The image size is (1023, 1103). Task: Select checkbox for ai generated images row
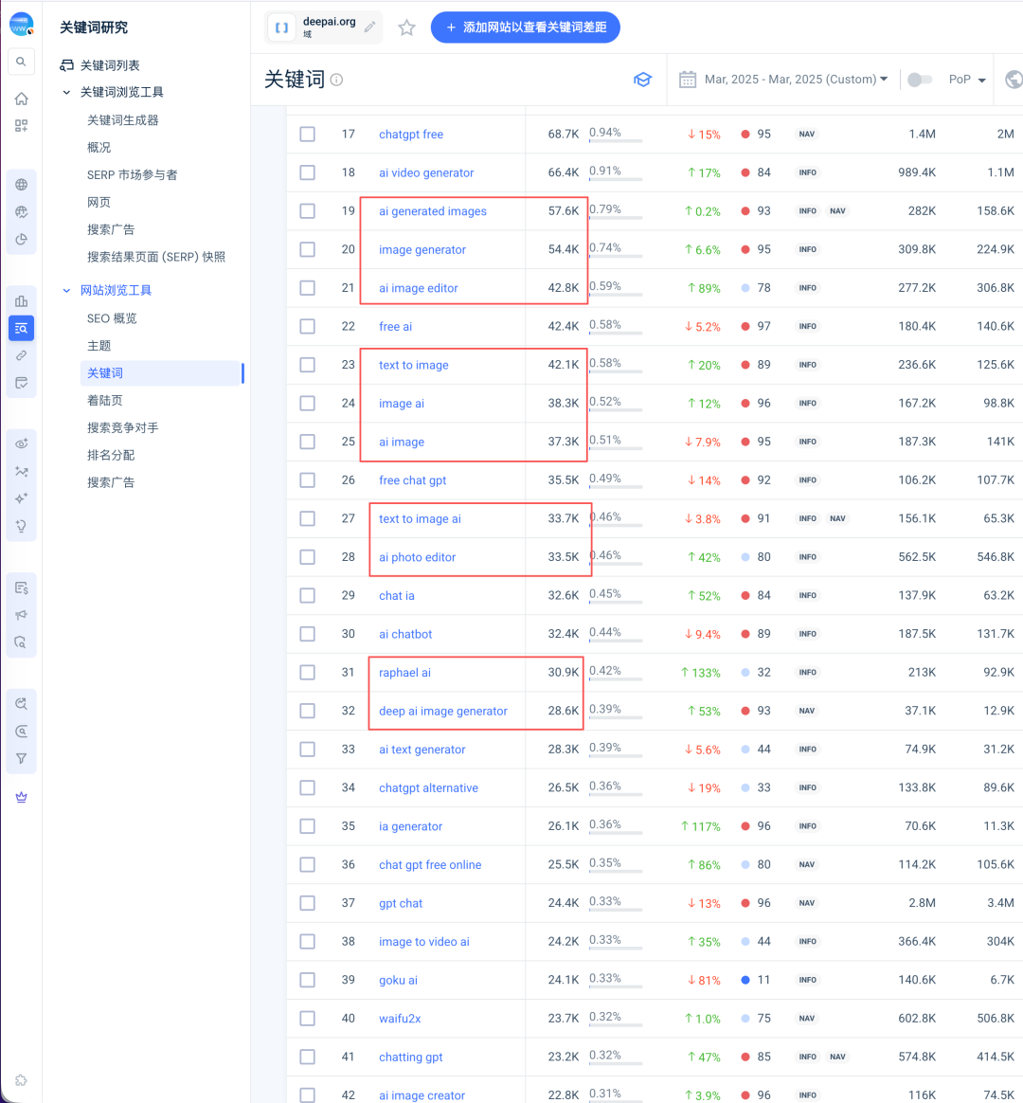click(x=307, y=211)
